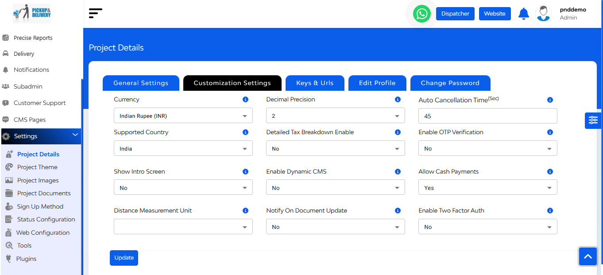Image resolution: width=603 pixels, height=275 pixels.
Task: Open the Change Password tab
Action: tap(450, 83)
